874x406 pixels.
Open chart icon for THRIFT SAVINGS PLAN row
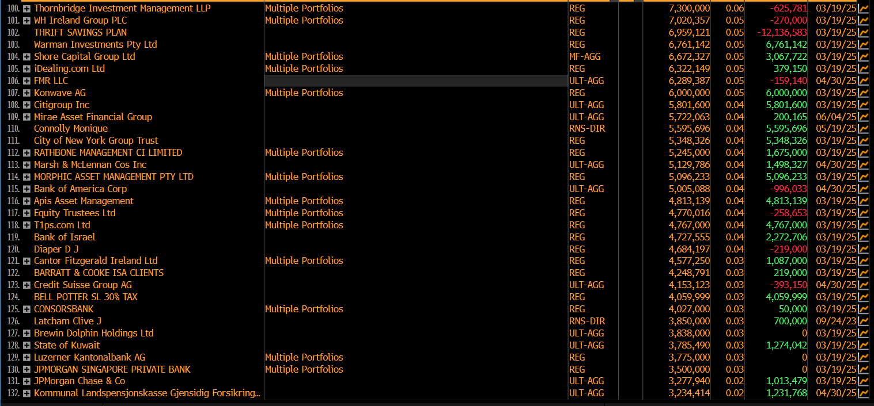[863, 32]
